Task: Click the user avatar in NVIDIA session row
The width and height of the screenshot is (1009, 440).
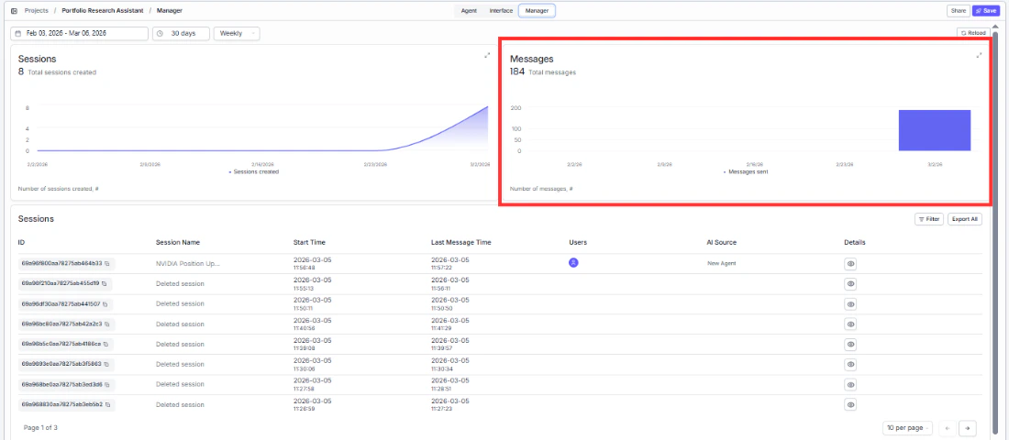Action: [x=573, y=262]
